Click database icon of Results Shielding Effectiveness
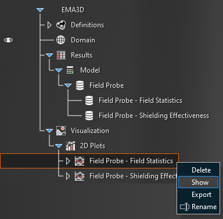Image resolution: width=223 pixels, height=219 pixels. 89,116
